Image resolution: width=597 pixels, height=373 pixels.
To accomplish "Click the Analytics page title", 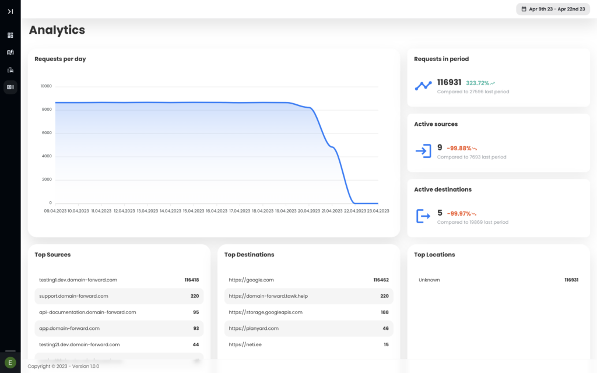I will coord(57,30).
